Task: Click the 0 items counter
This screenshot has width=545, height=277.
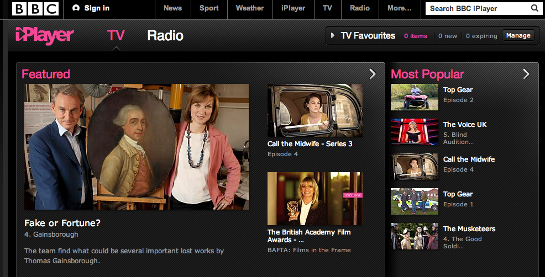Action: (x=415, y=36)
